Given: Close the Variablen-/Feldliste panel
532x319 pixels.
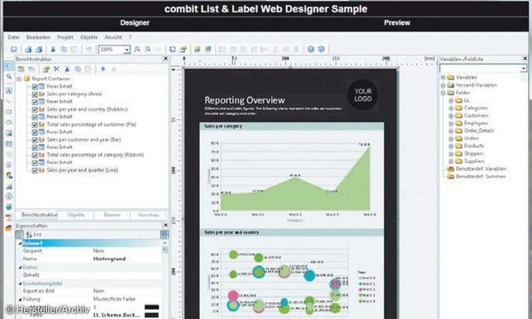Looking at the screenshot, I should [x=525, y=59].
